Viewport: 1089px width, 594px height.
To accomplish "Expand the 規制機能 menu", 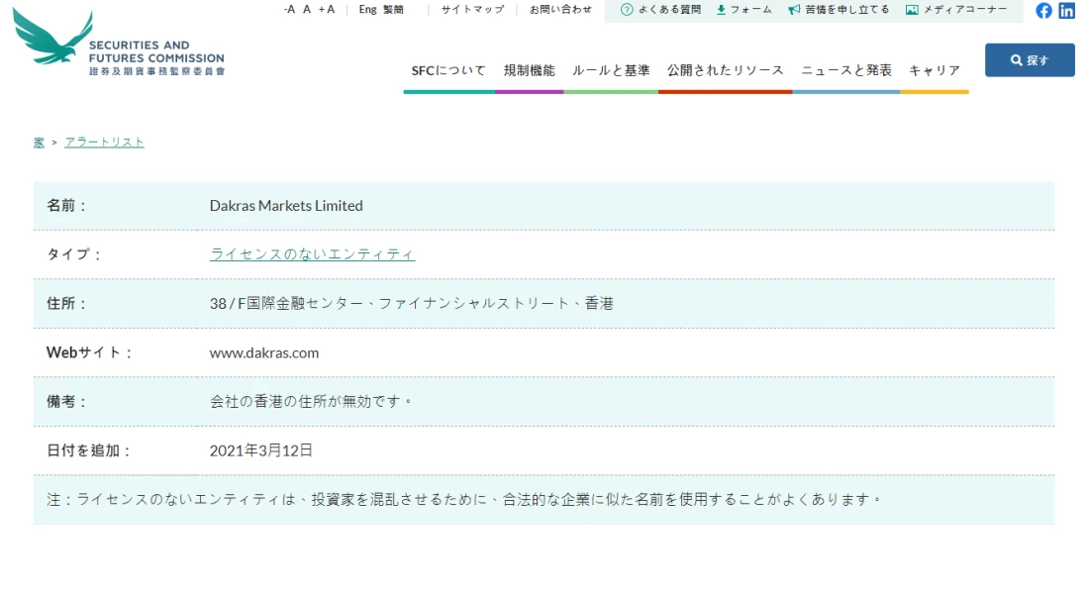I will click(529, 70).
